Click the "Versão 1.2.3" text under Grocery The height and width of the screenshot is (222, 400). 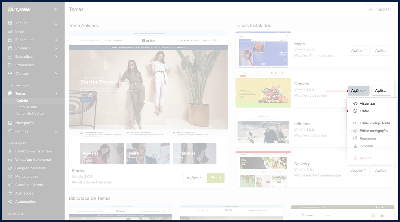tap(304, 90)
